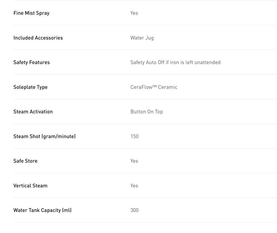Viewport: 277px width, 233px height.
Task: Click the Safety Features label
Action: click(x=32, y=62)
